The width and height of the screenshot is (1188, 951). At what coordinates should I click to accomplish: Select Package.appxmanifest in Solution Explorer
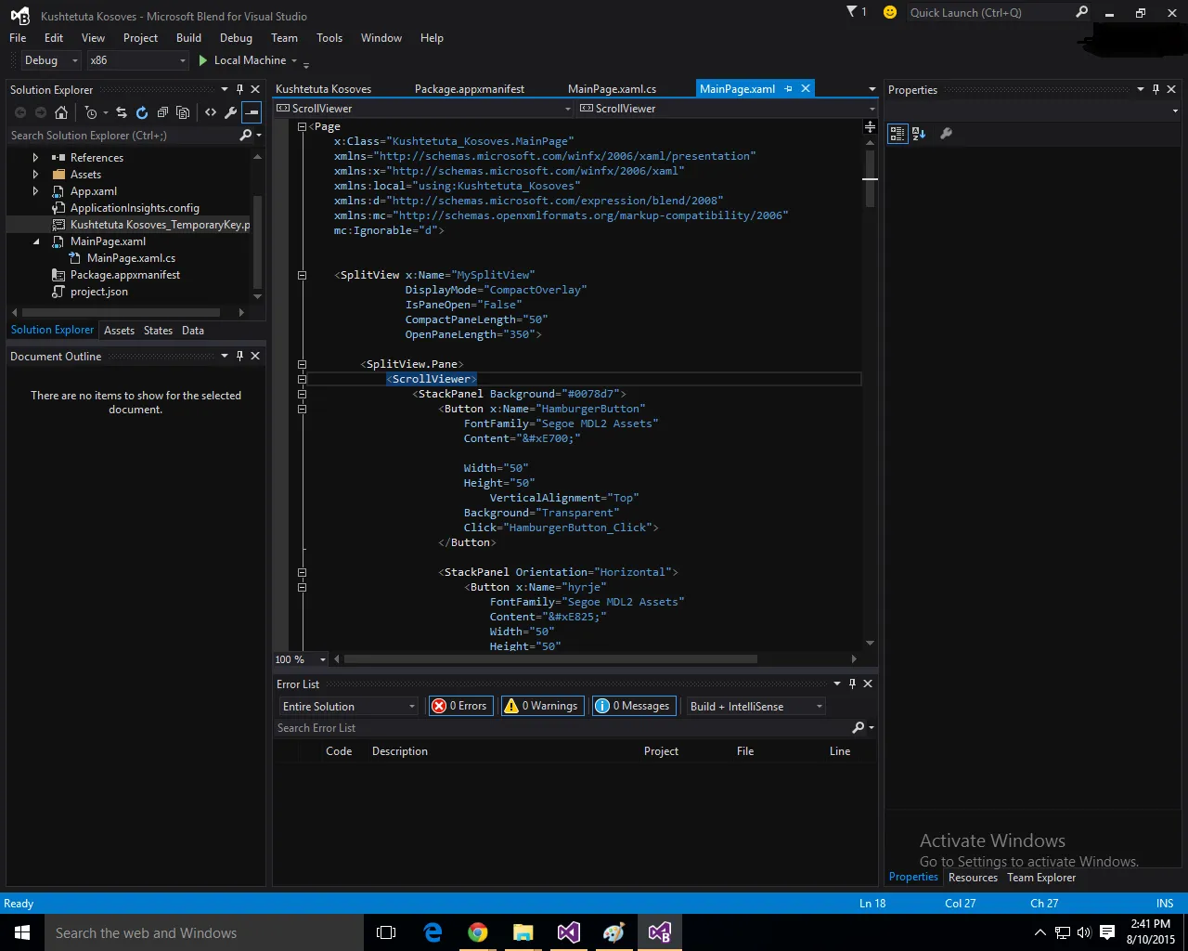click(125, 275)
